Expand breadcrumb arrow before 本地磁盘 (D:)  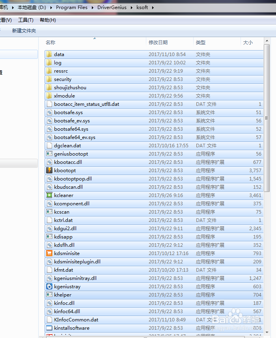(x=13, y=8)
